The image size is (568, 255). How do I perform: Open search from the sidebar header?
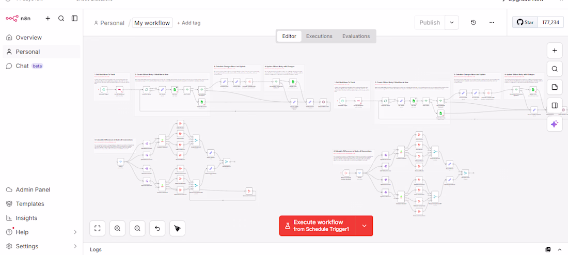[61, 19]
